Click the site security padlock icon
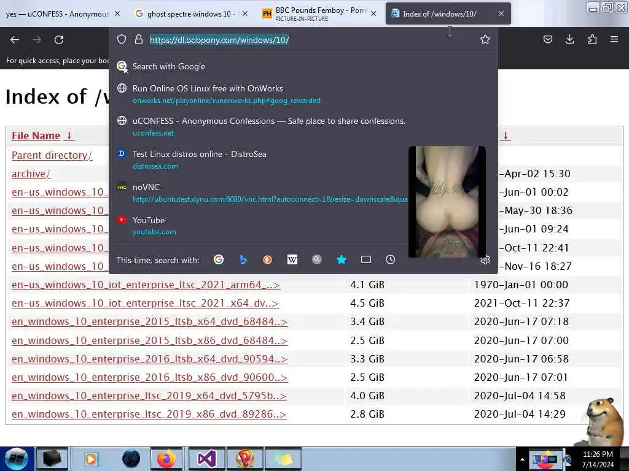Viewport: 629px width, 471px height. (139, 39)
